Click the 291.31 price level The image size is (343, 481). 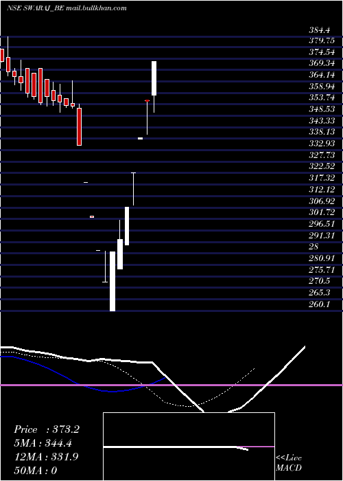[322, 235]
